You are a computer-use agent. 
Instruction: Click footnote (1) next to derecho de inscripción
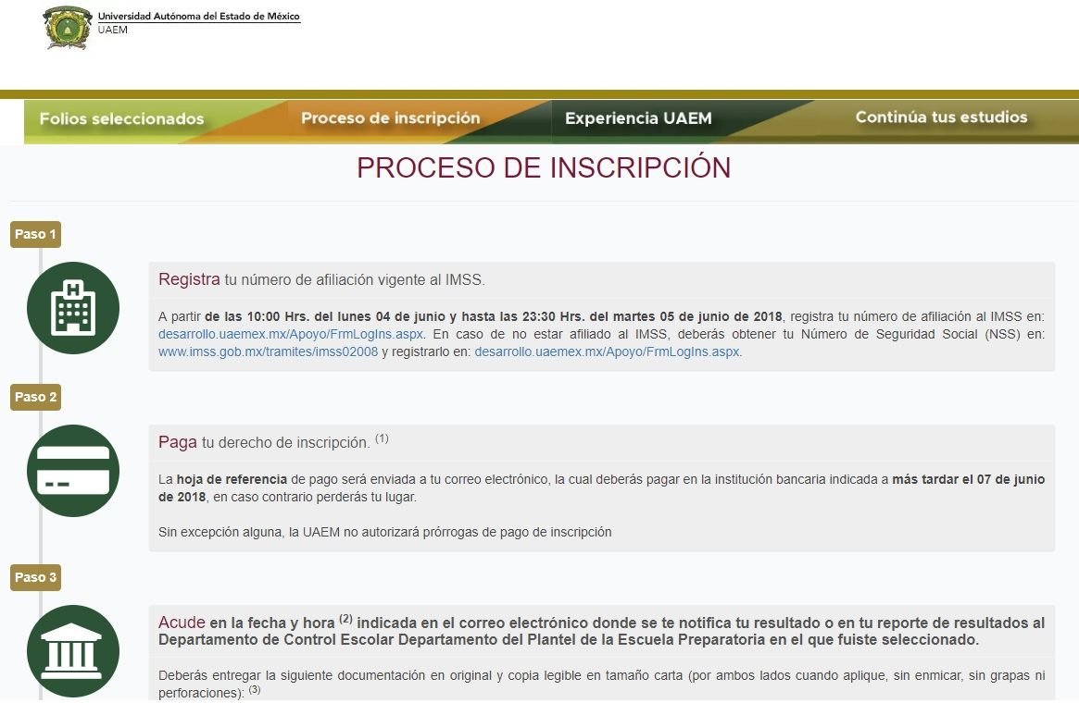[382, 438]
